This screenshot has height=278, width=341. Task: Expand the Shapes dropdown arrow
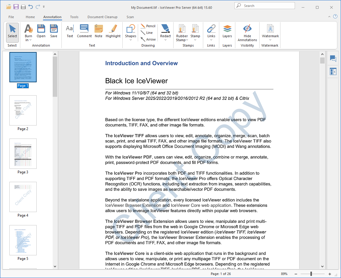point(131,40)
